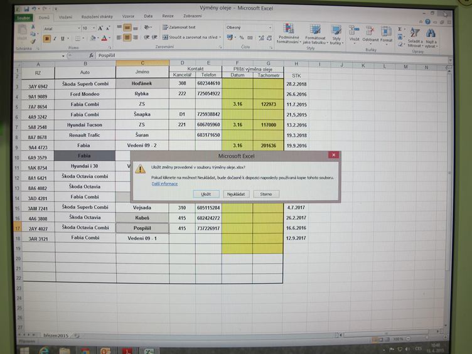This screenshot has height=354, width=472.
Task: Open the font size dropdown showing 10
Action: [x=94, y=28]
